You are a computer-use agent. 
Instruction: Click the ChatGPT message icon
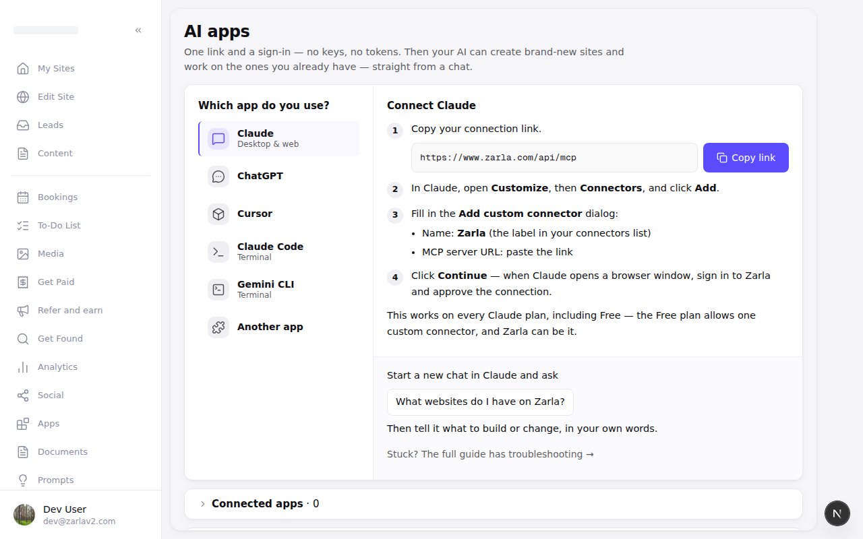(x=218, y=177)
